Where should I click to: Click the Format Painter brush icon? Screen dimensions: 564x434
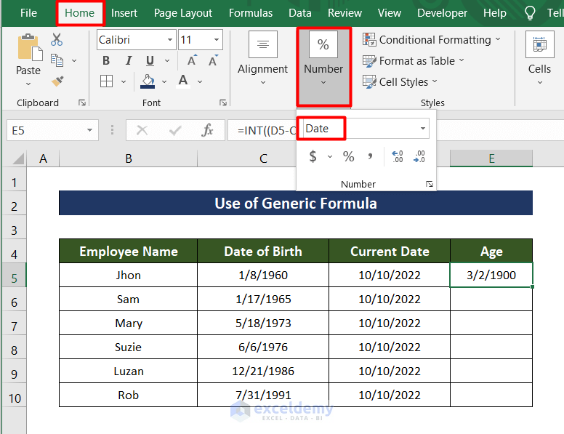click(x=57, y=81)
